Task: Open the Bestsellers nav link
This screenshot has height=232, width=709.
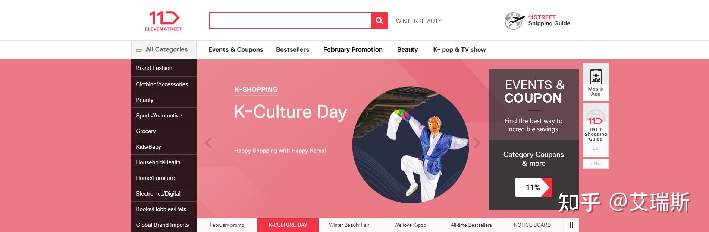Action: [292, 49]
